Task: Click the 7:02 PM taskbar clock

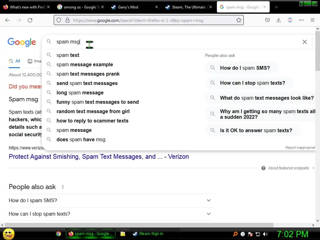Action: [292, 234]
